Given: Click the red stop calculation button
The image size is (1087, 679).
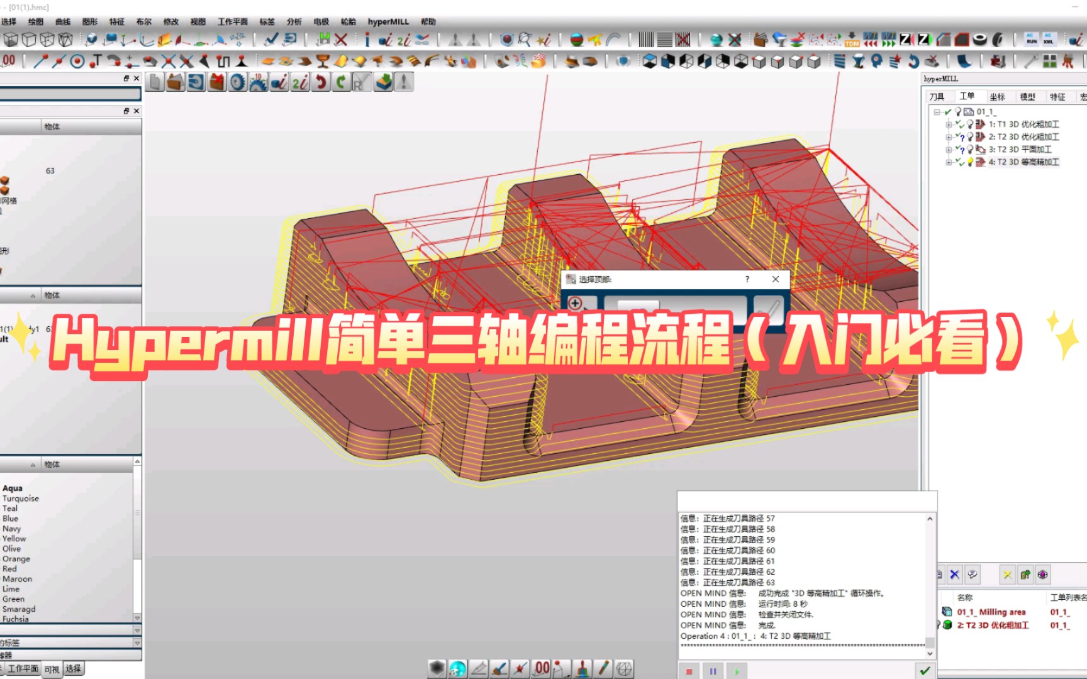Looking at the screenshot, I should tap(689, 671).
